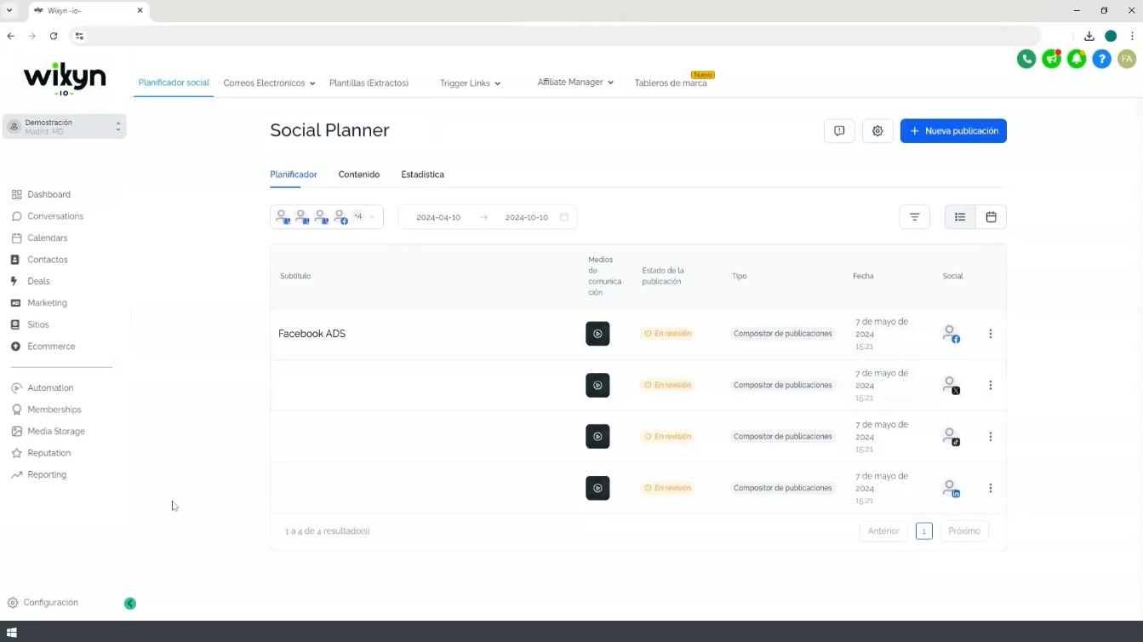Click the Anterior pagination button
1143x642 pixels.
tap(883, 531)
